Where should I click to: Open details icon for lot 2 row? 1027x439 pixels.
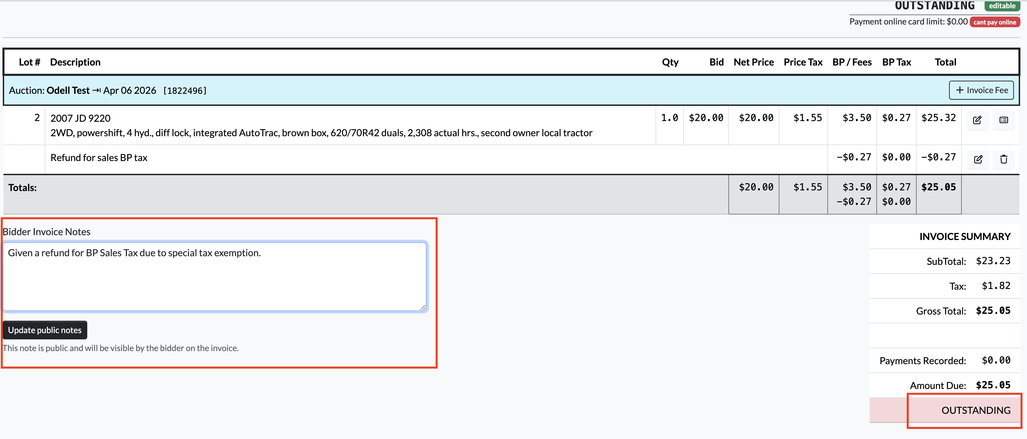[x=1004, y=120]
